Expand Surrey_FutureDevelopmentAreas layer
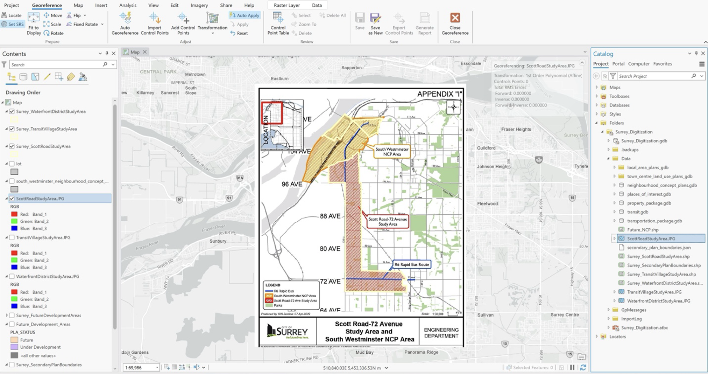 (x=7, y=315)
